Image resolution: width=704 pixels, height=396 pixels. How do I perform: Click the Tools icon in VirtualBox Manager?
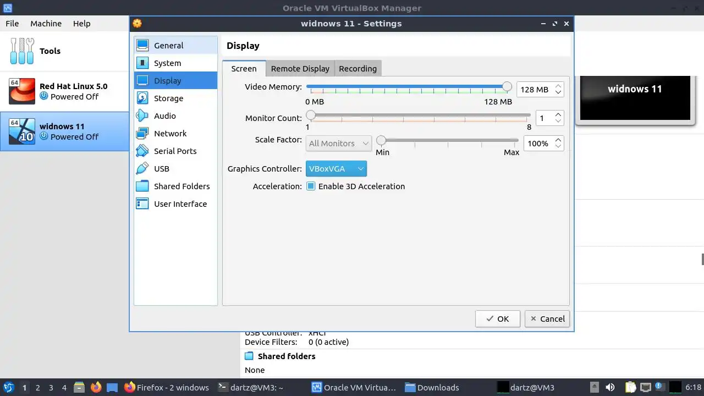pos(22,51)
